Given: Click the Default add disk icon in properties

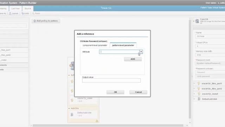Looking at the screenshot, I should click(x=199, y=99).
